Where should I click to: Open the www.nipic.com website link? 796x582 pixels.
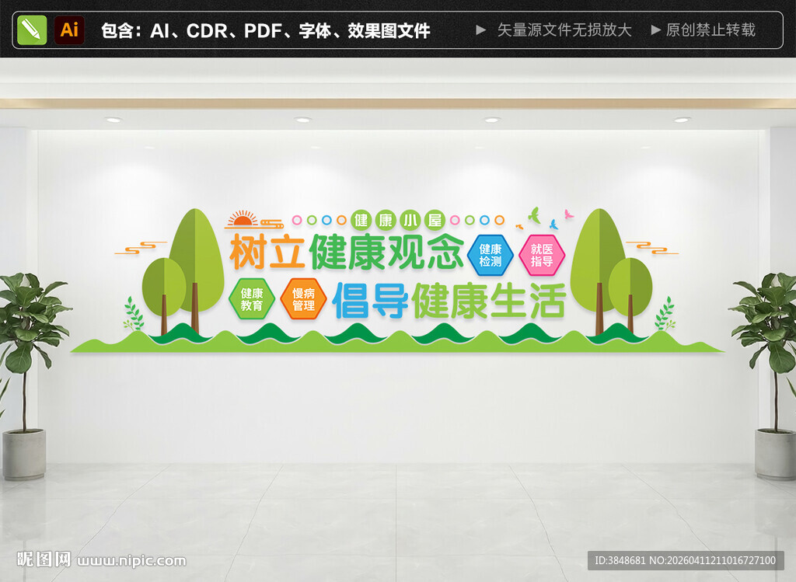click(129, 560)
